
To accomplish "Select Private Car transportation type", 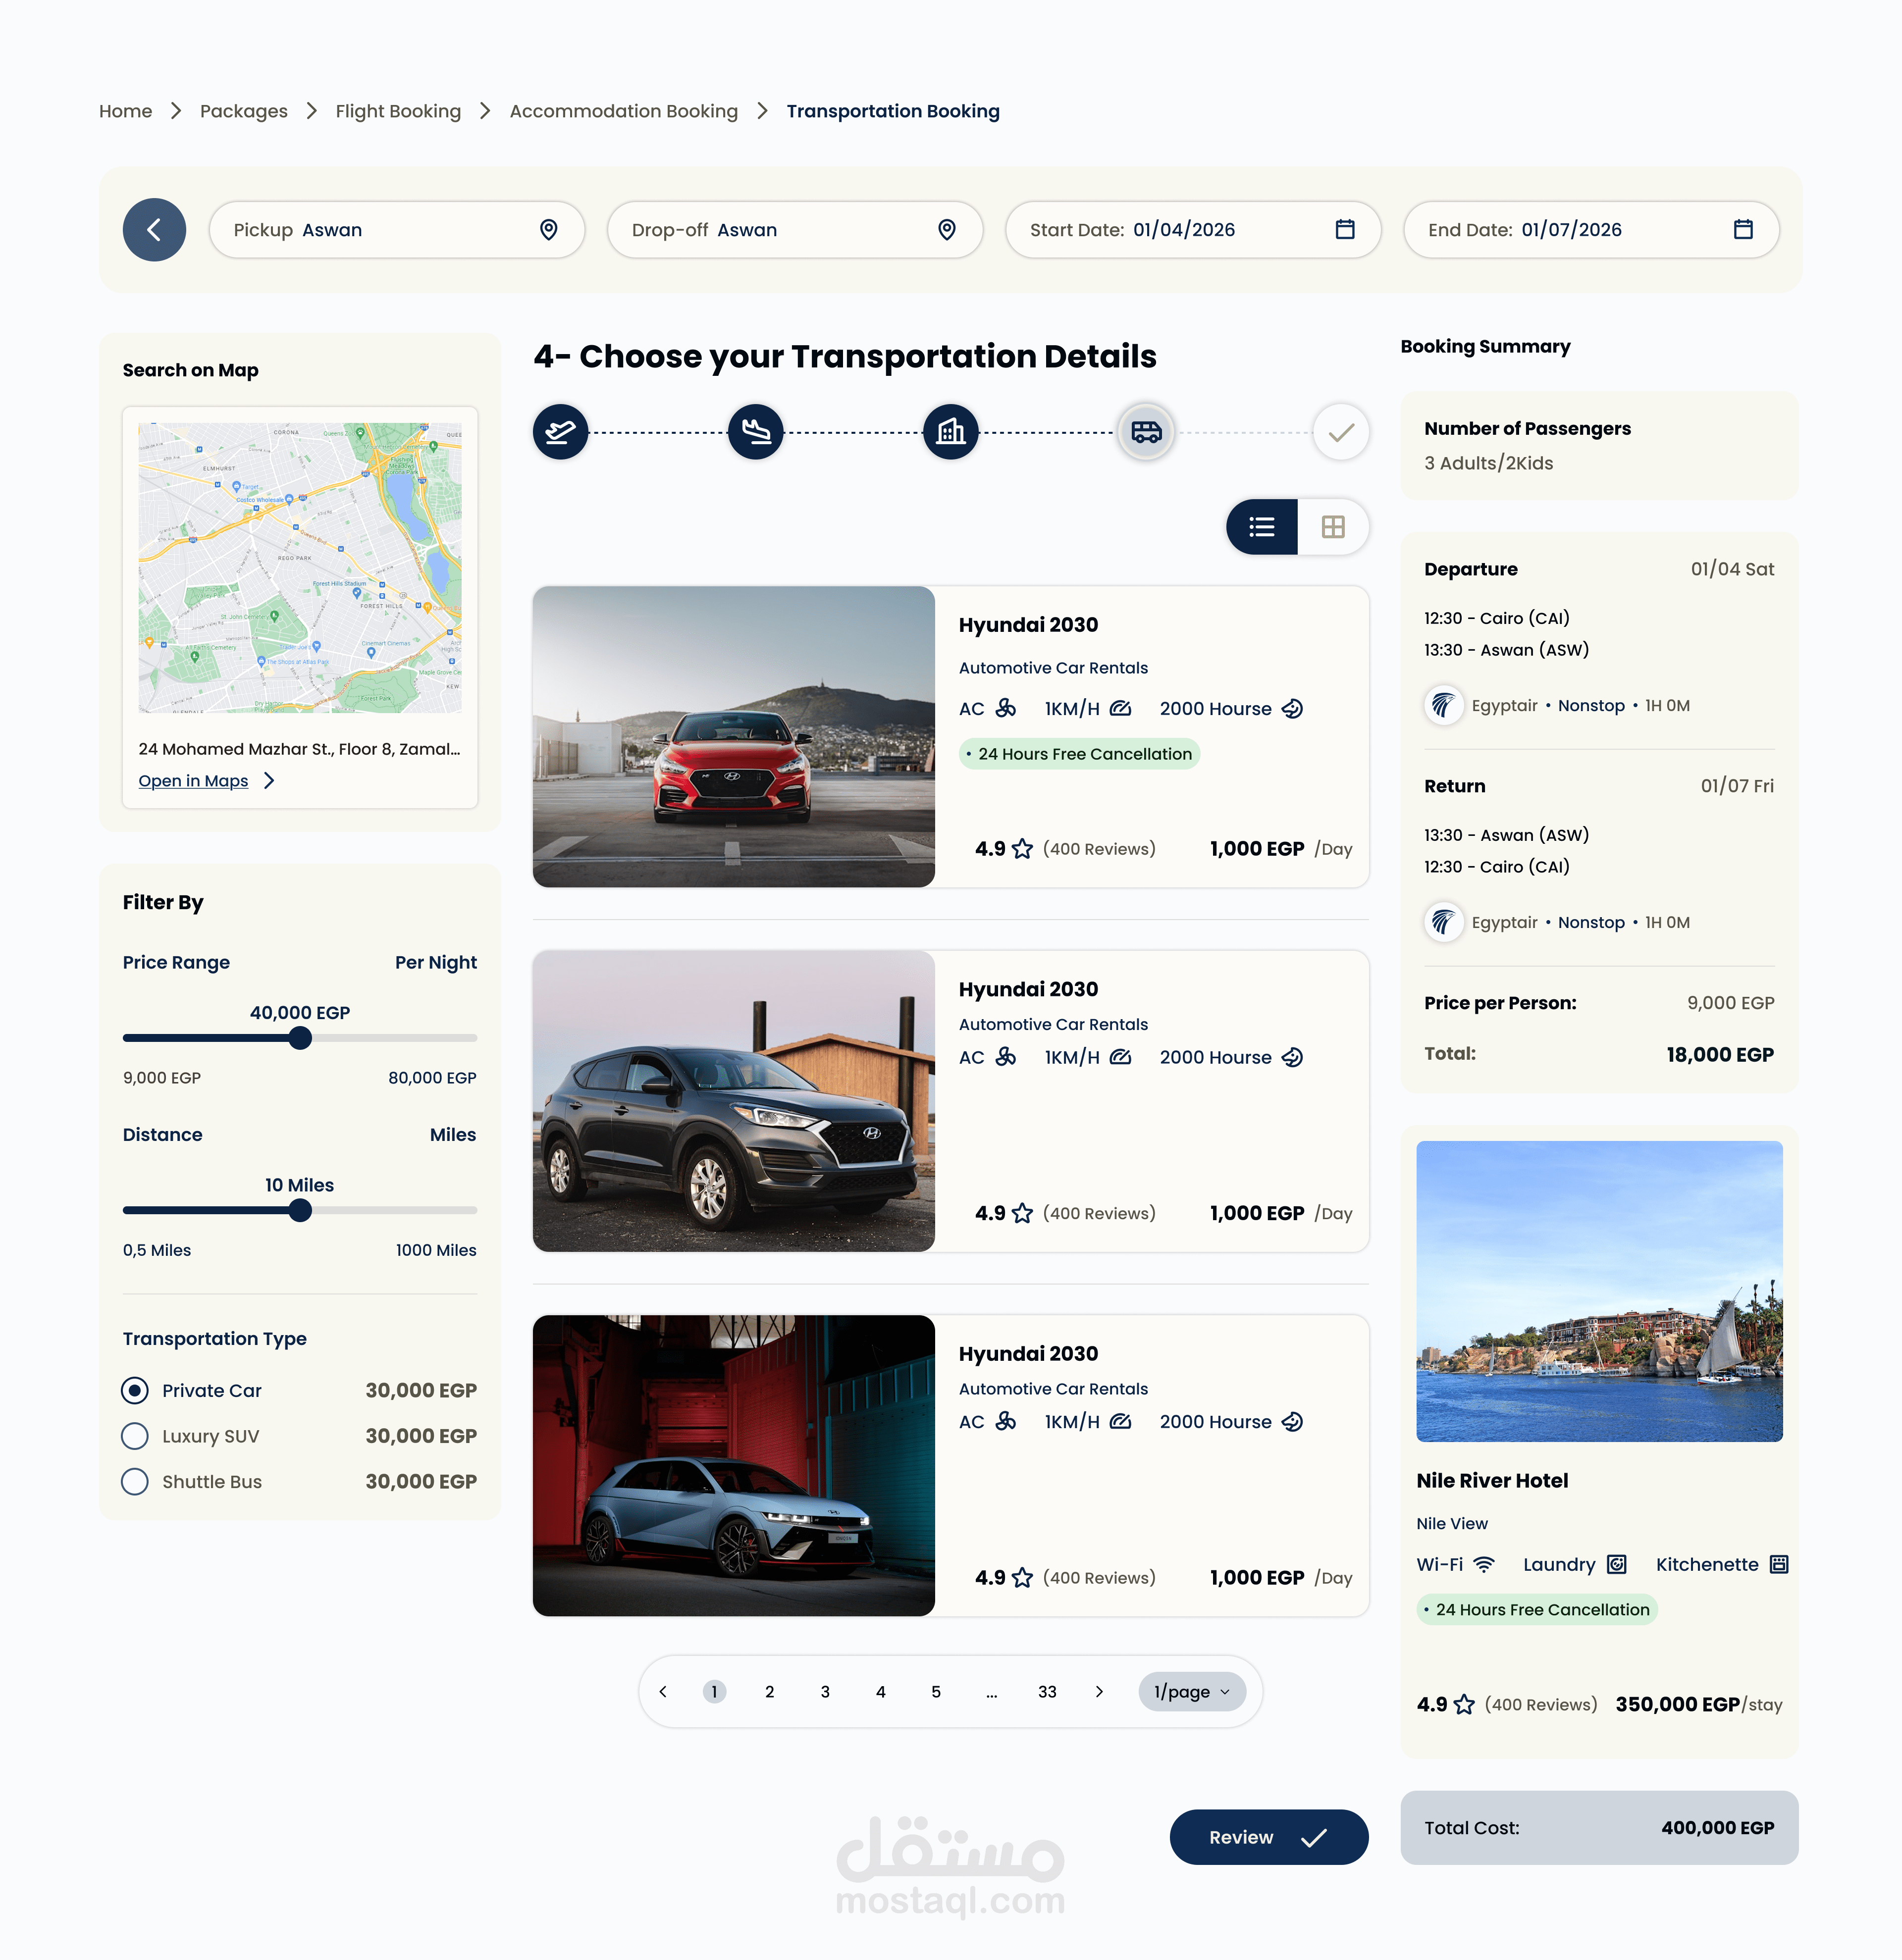I will pos(135,1390).
